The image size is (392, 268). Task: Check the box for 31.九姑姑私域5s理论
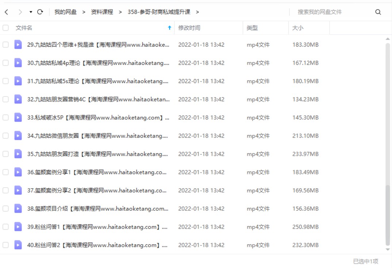[x=5, y=81]
